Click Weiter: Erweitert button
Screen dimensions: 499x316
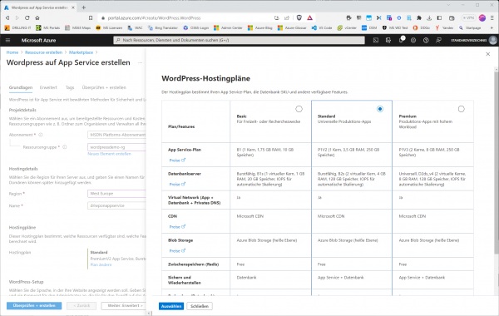pyautogui.click(x=123, y=305)
